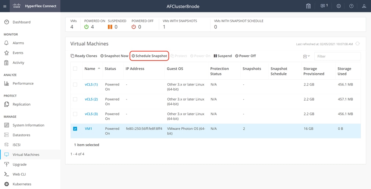Sort by IP Address column header
371x189 pixels.
coord(135,69)
